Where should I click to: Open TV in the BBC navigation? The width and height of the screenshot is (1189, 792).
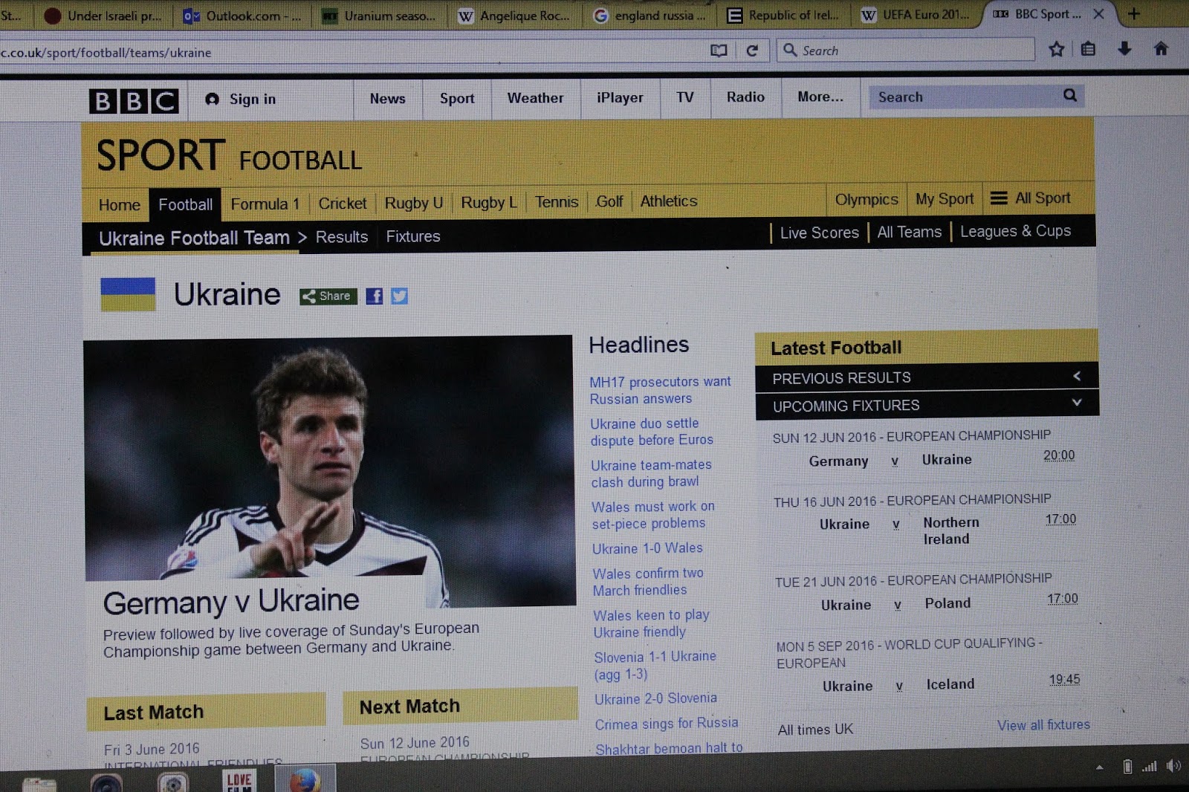(685, 97)
